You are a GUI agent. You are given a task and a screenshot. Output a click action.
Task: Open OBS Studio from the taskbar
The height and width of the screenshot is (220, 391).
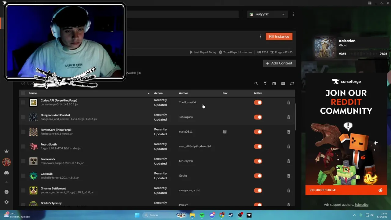click(x=240, y=215)
